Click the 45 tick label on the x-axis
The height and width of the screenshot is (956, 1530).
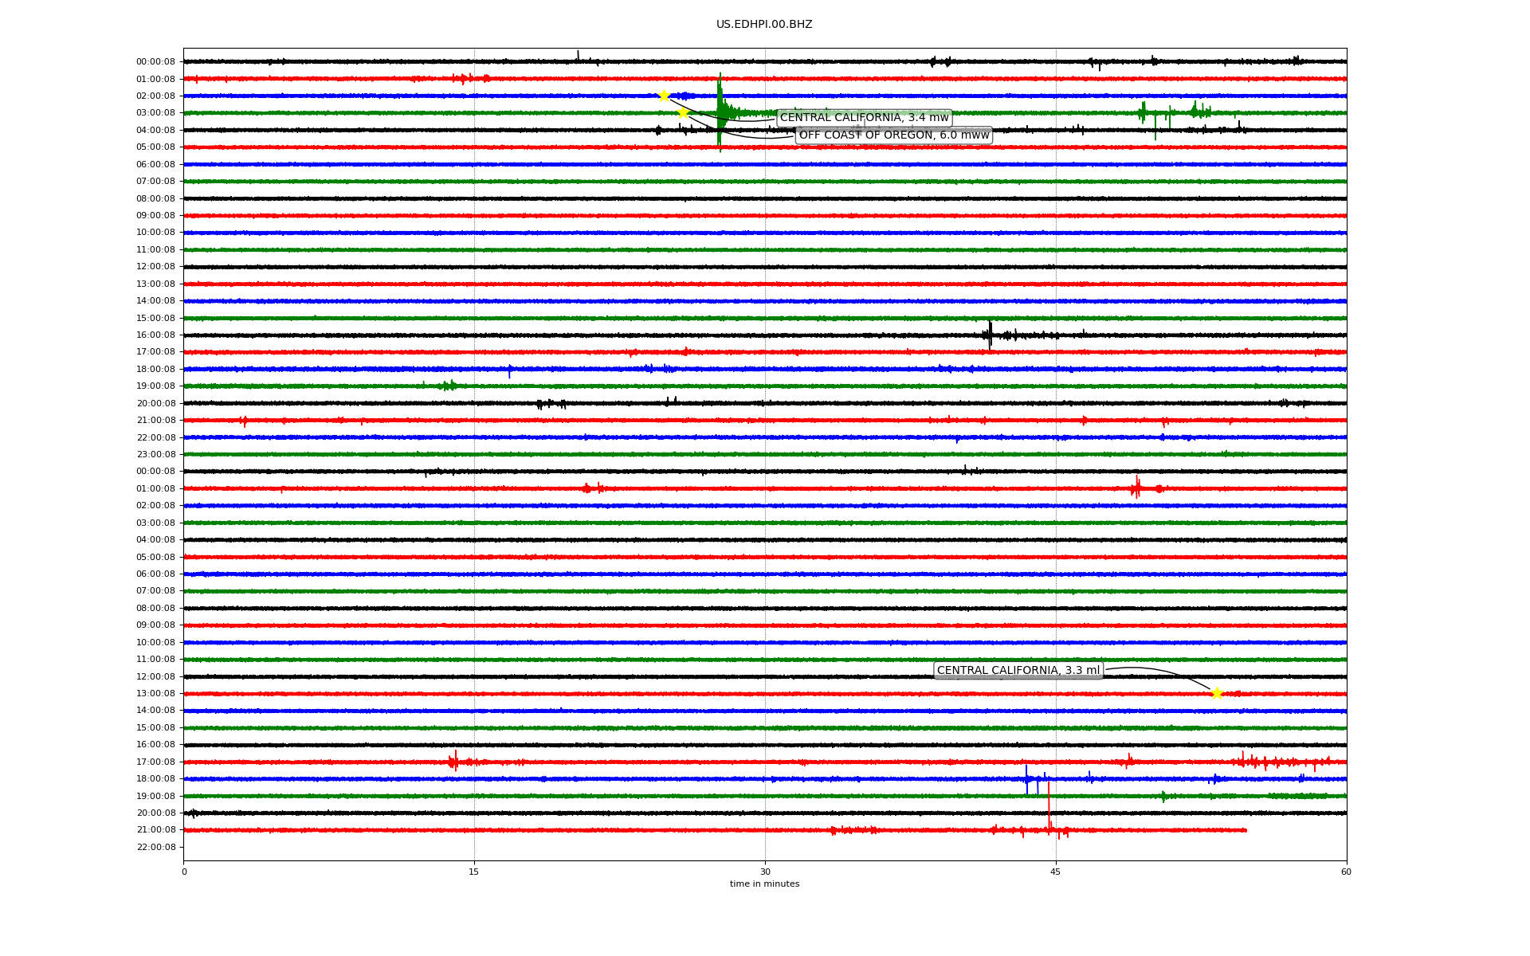point(1055,872)
